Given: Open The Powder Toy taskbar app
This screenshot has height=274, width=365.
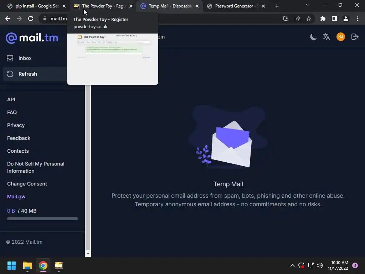Looking at the screenshot, I should pyautogui.click(x=59, y=265).
